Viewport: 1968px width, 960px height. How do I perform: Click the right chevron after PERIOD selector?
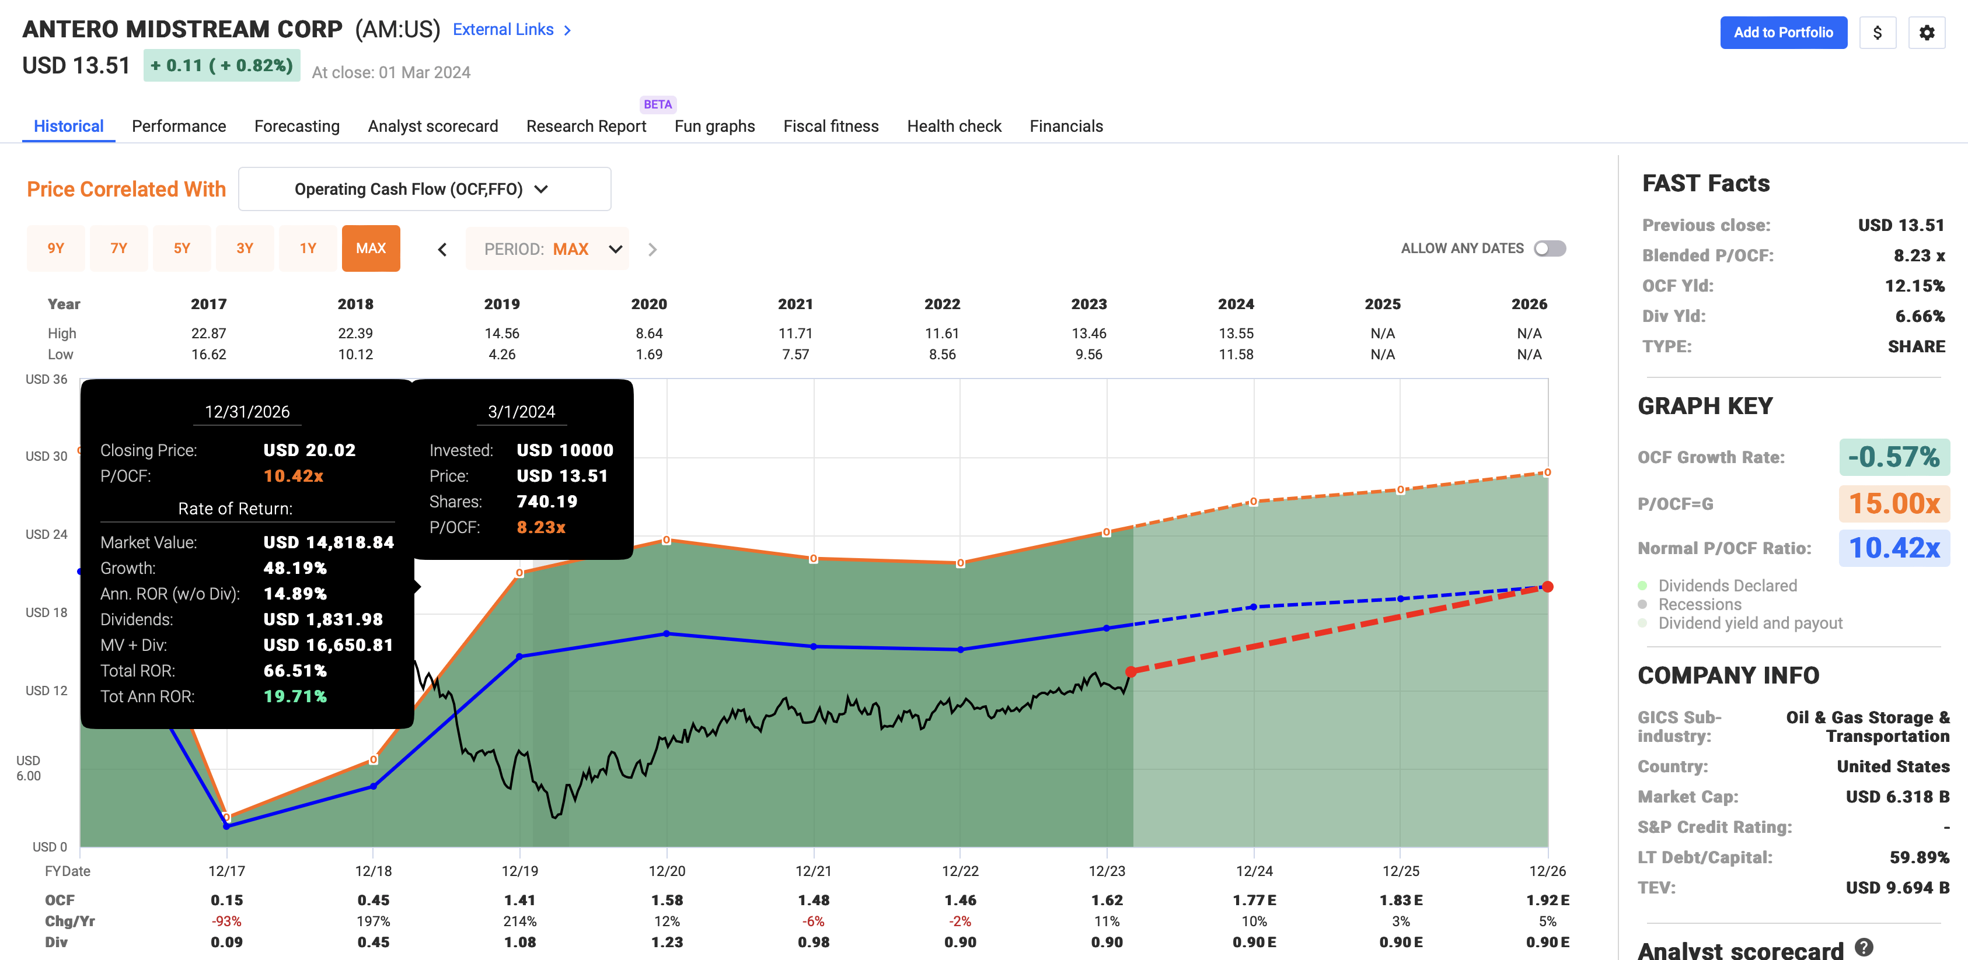[x=652, y=248]
